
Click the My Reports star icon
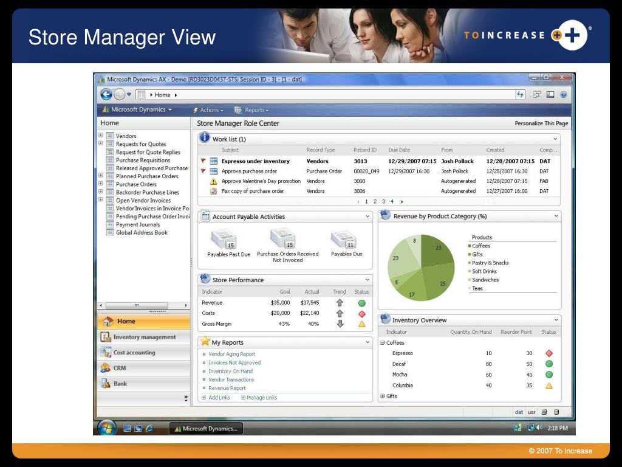click(205, 341)
